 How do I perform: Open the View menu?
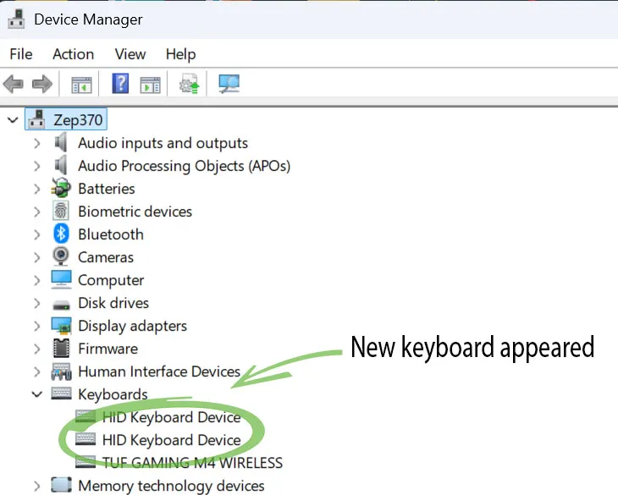coord(130,54)
